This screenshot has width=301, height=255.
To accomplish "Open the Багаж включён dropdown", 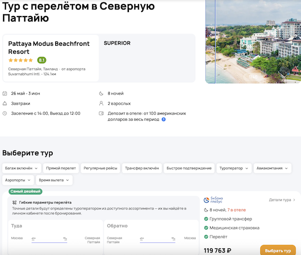I will point(22,168).
